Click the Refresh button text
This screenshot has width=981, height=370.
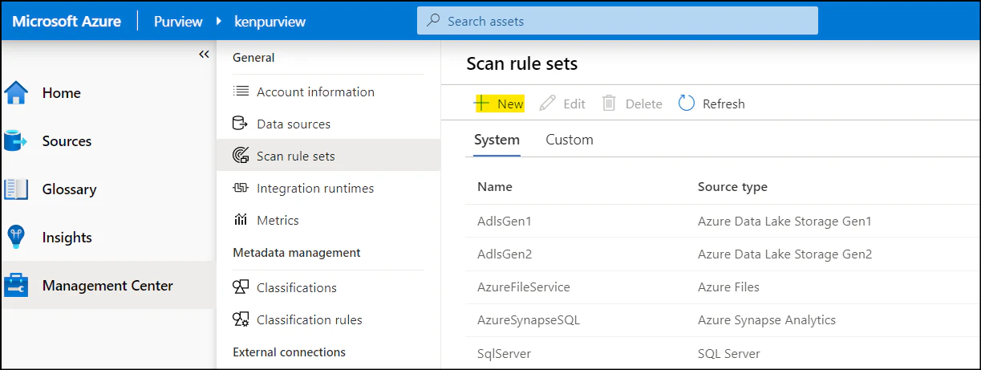click(x=724, y=104)
